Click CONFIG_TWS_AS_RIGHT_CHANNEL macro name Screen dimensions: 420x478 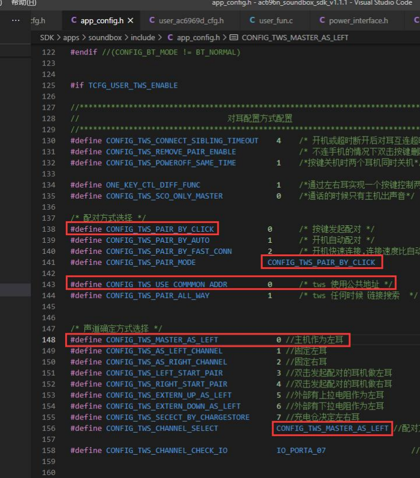click(x=166, y=362)
